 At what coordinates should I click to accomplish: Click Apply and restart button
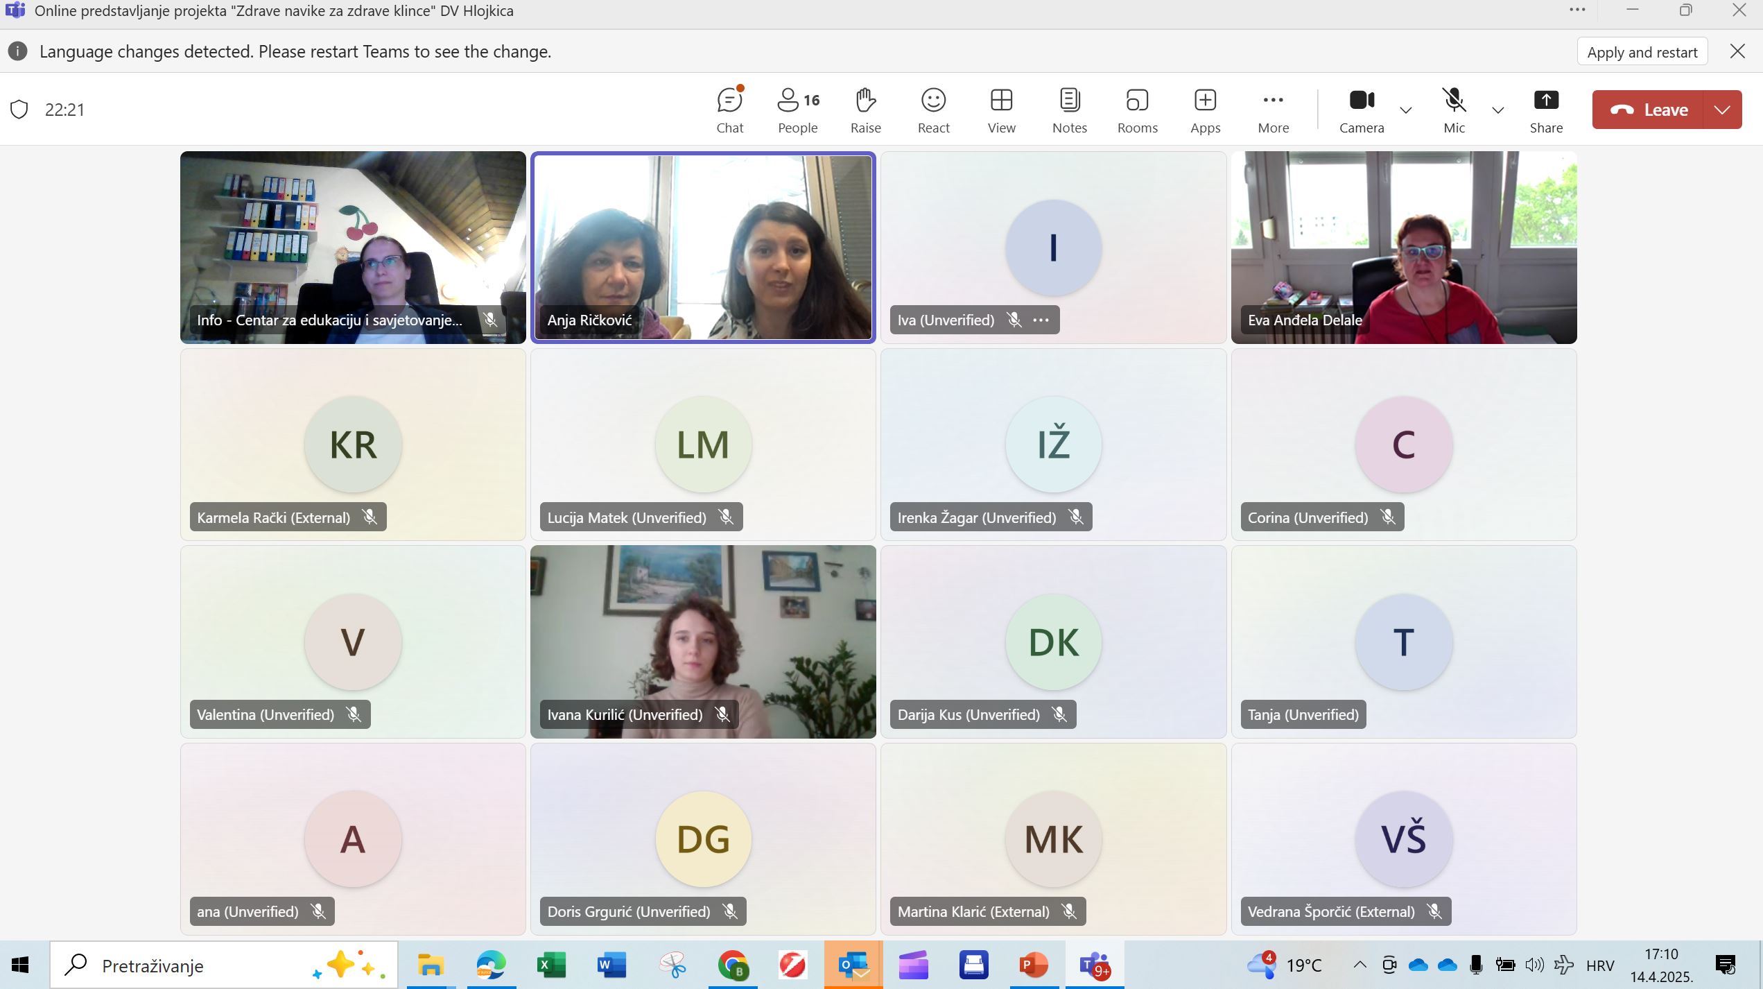(x=1642, y=52)
